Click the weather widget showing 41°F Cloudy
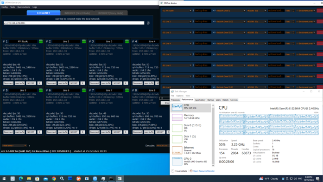Viewport: 323px width, 182px height. (269, 179)
